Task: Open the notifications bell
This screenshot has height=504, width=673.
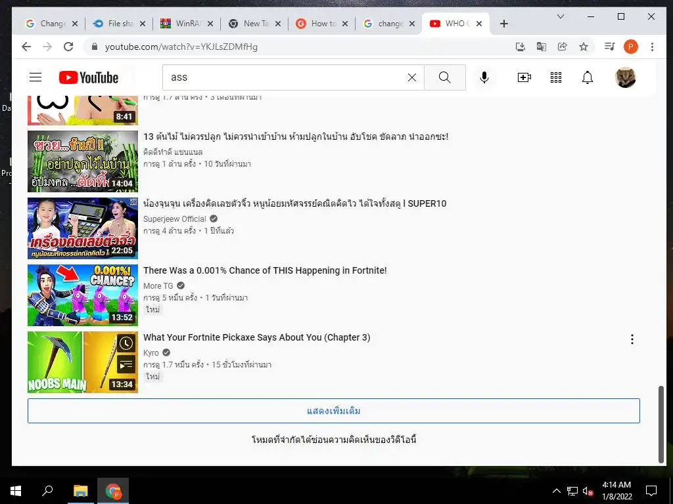Action: pyautogui.click(x=588, y=77)
